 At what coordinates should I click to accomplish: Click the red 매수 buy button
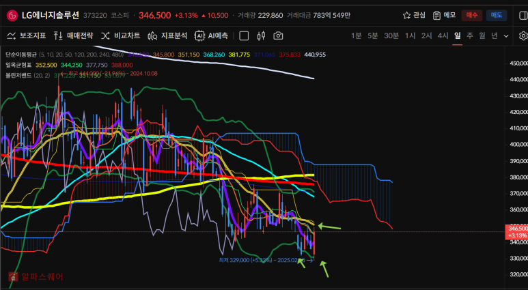pos(471,15)
